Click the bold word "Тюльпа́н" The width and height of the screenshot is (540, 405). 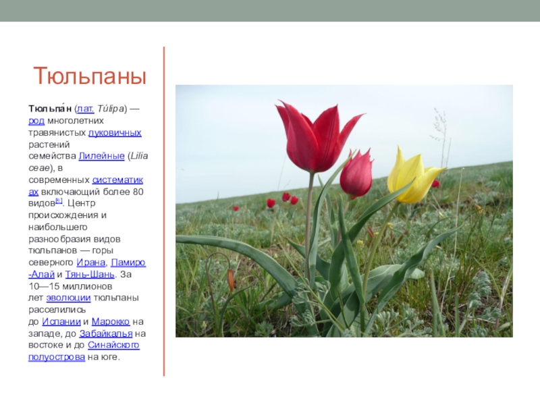click(x=50, y=108)
